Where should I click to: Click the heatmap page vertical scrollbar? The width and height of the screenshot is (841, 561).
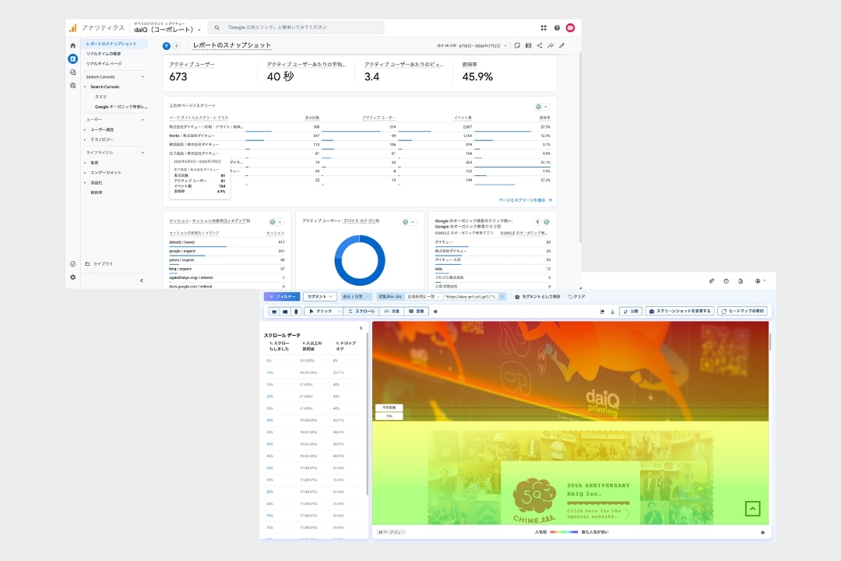[x=770, y=341]
